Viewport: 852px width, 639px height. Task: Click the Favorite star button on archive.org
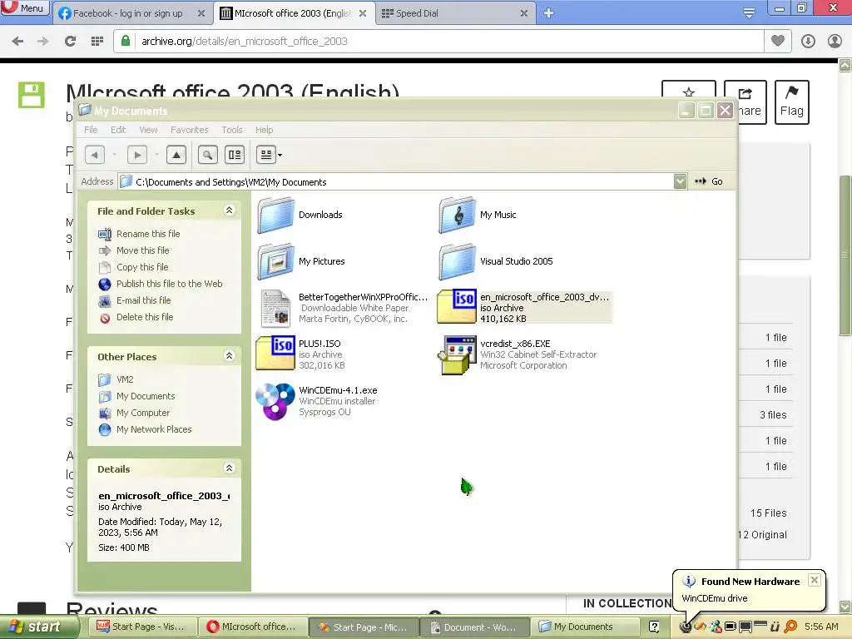click(688, 91)
